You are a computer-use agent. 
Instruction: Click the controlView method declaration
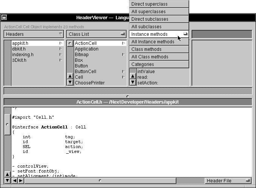pyautogui.click(x=30, y=166)
